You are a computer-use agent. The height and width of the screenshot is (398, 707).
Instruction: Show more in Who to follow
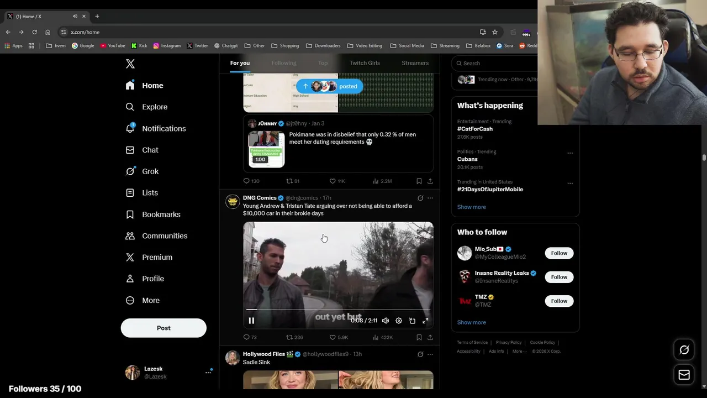tap(472, 322)
